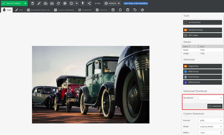Upload a file with the cloud upload icon
Screen dimensions: 224x135
(x=45, y=3)
